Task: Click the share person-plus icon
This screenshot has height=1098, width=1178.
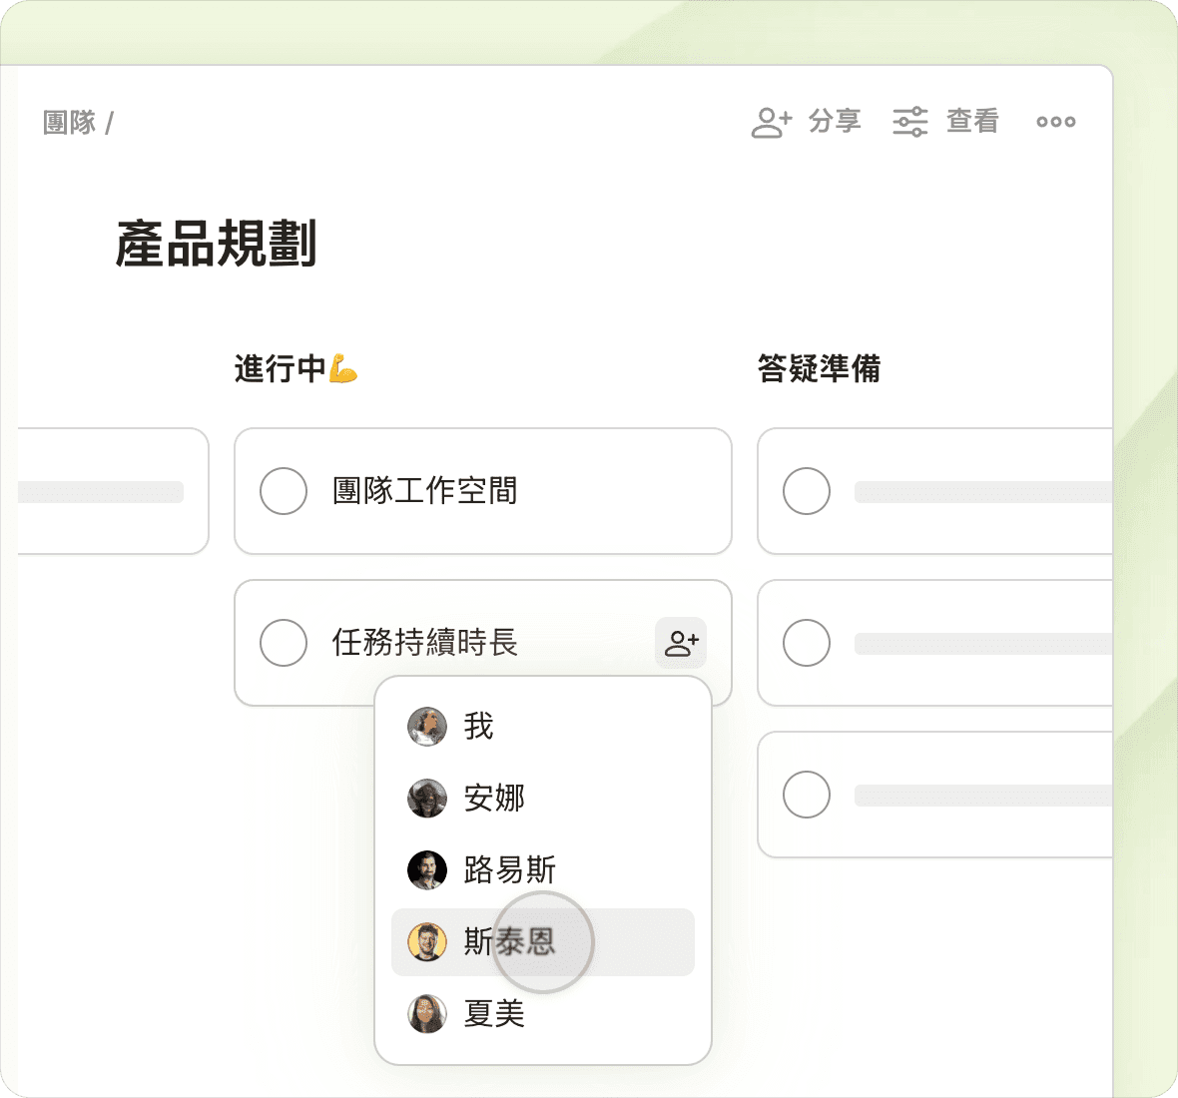Action: (x=771, y=122)
